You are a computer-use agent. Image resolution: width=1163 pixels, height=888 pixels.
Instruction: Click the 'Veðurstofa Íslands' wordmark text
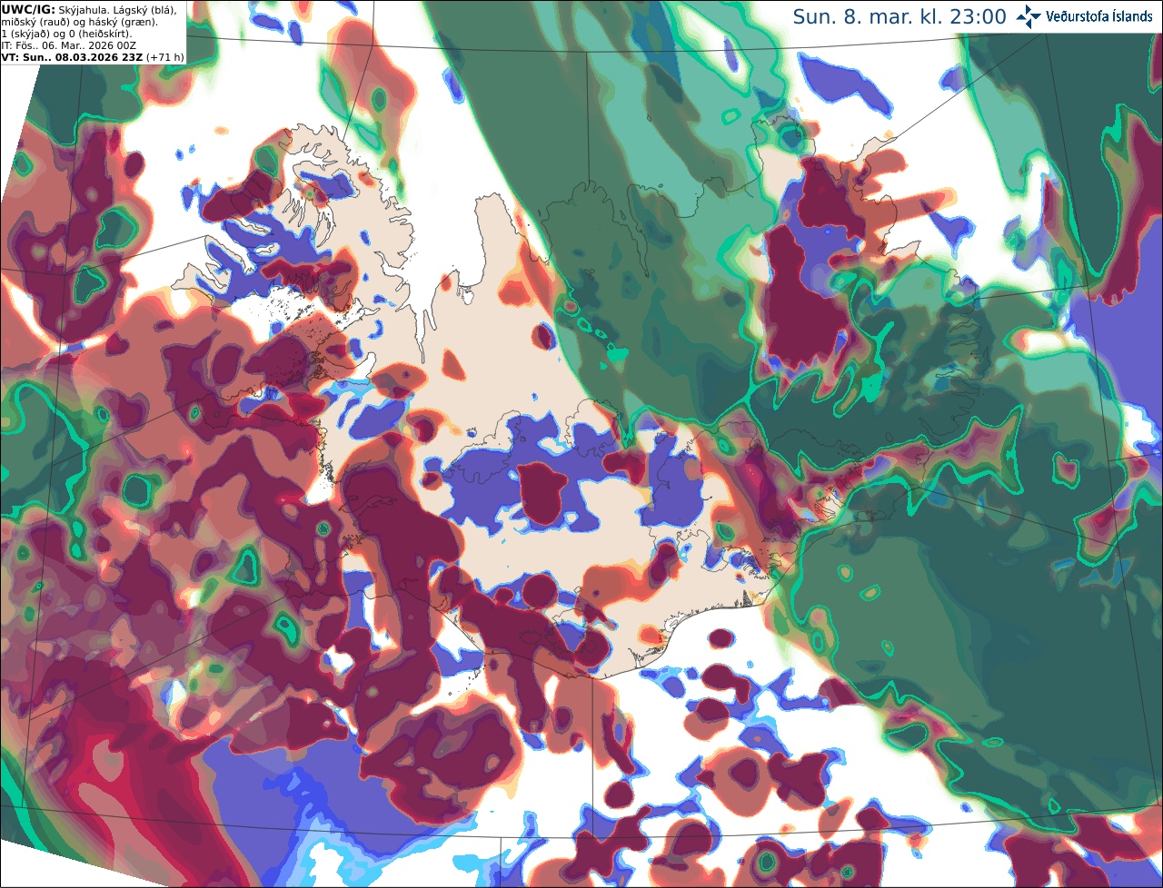pos(1098,16)
